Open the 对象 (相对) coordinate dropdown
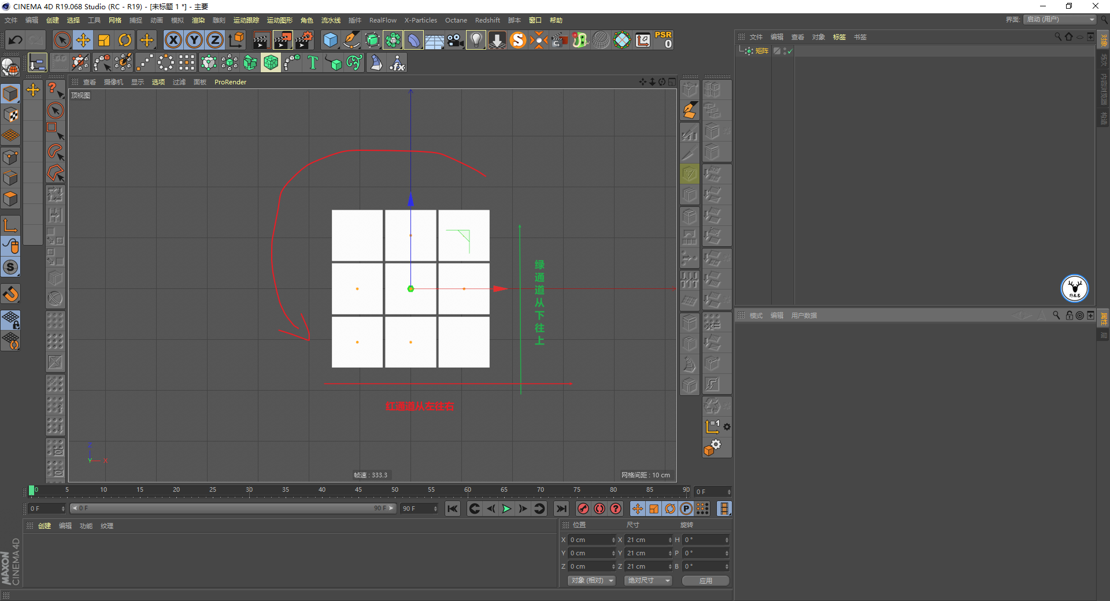 click(591, 580)
